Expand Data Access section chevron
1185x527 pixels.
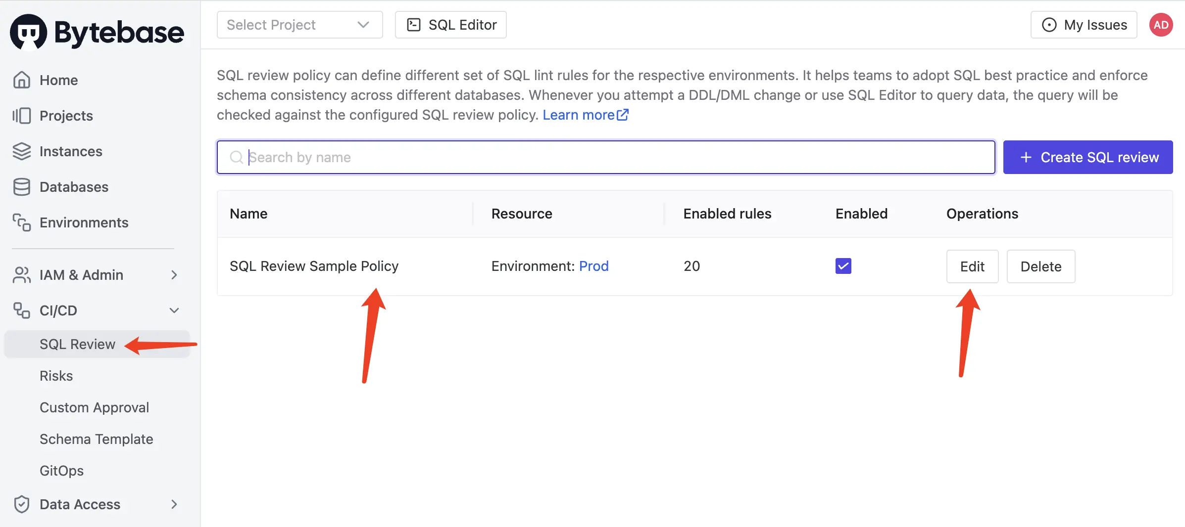tap(174, 504)
